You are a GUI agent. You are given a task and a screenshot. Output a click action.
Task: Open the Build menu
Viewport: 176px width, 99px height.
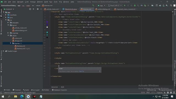46,2
